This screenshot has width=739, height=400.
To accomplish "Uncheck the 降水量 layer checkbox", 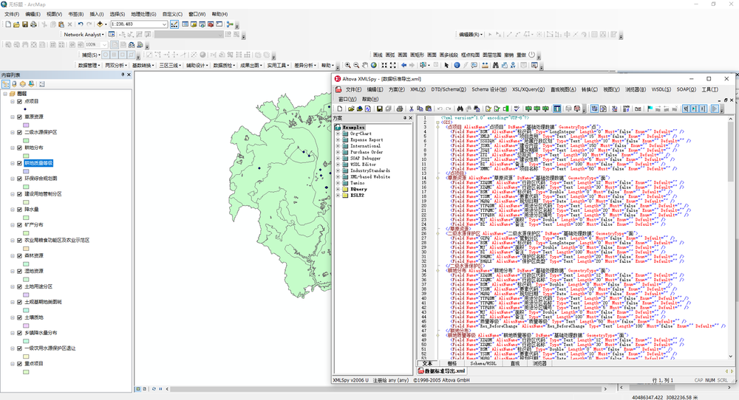I will point(19,210).
